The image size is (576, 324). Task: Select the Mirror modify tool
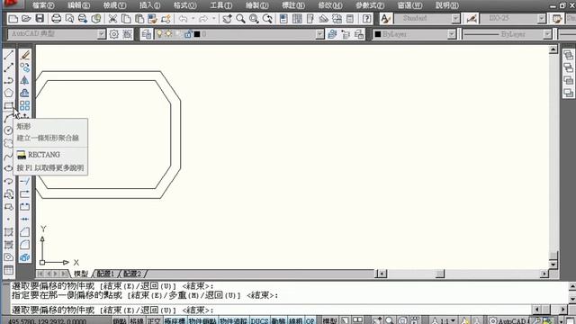point(24,80)
